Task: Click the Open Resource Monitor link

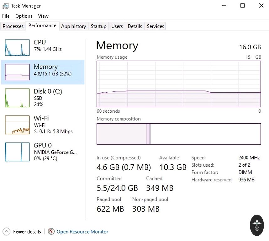Action: tap(82, 232)
